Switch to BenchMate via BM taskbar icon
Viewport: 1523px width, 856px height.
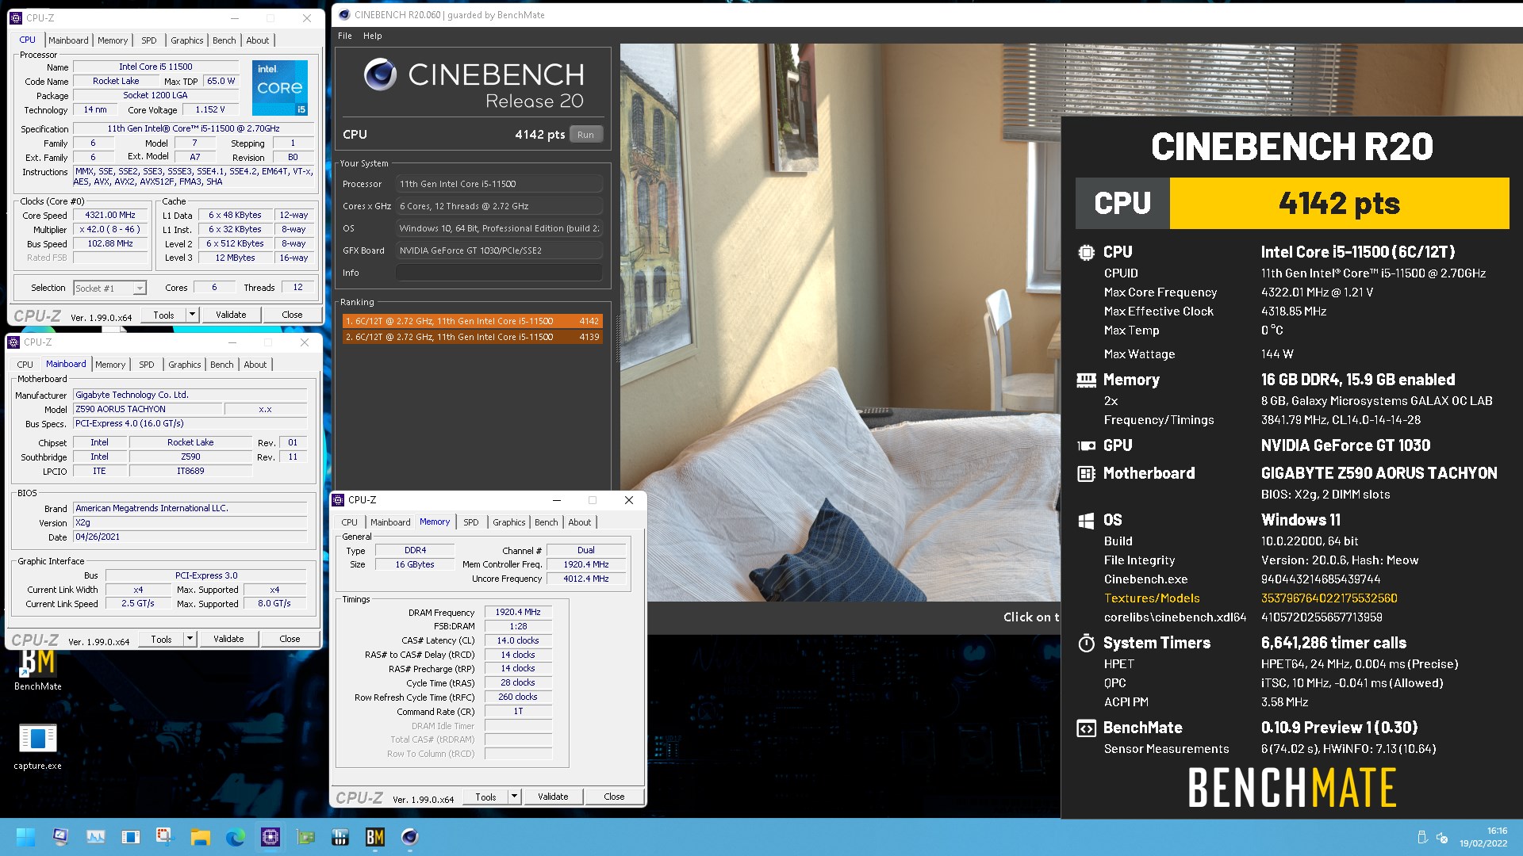[375, 837]
